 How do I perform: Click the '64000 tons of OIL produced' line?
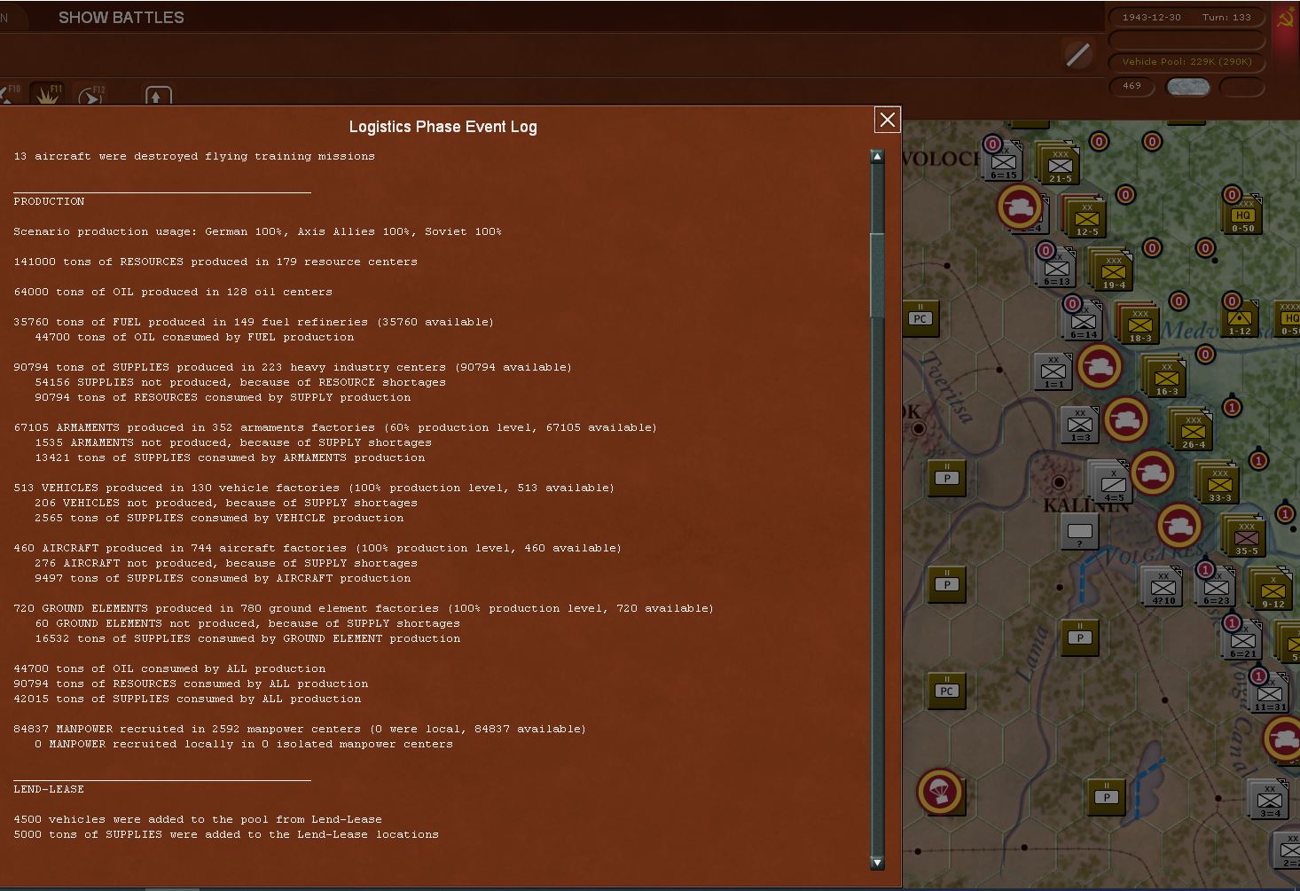pyautogui.click(x=173, y=292)
